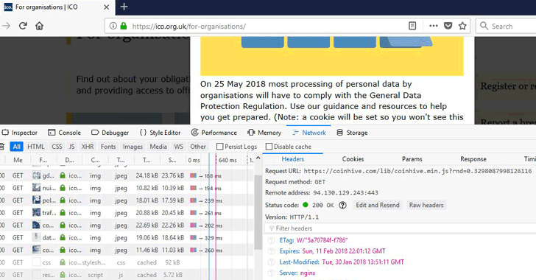Click padlock icon in the 'traf...' request row
This screenshot has width=536, height=280.
coord(63,212)
